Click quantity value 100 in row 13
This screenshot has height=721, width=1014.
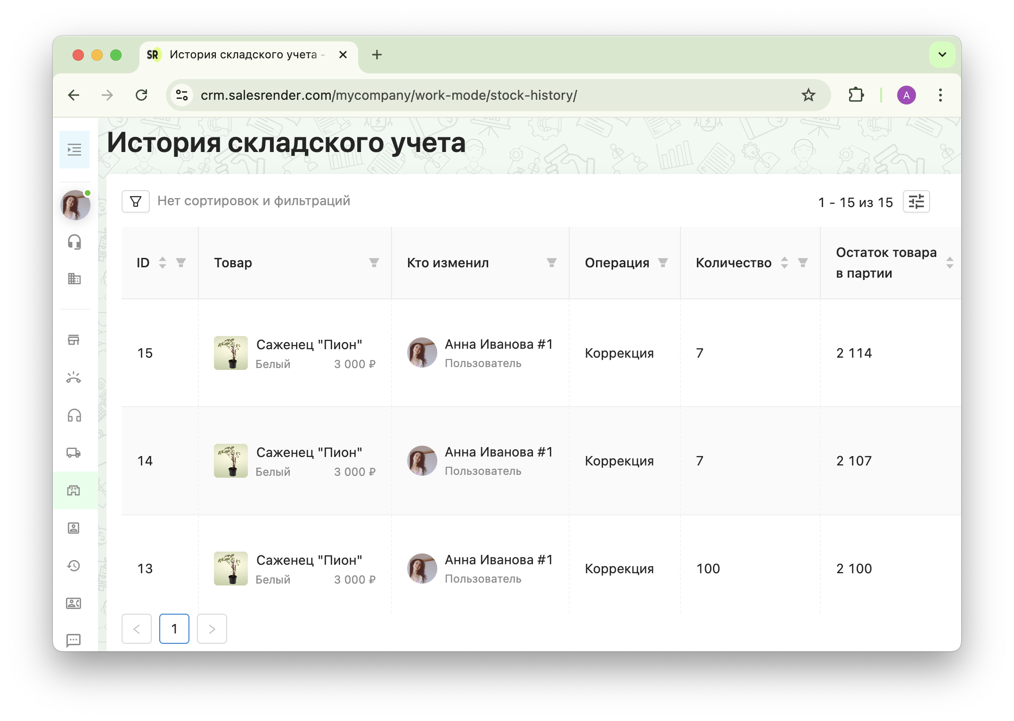[708, 569]
